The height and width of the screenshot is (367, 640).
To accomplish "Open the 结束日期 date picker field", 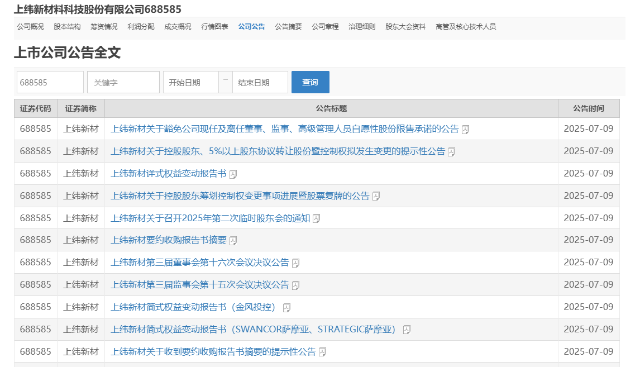I will 260,82.
